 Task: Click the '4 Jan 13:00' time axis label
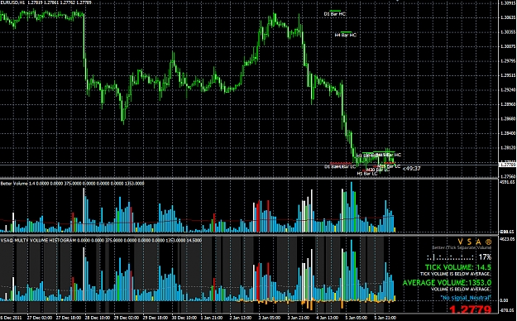pyautogui.click(x=328, y=318)
